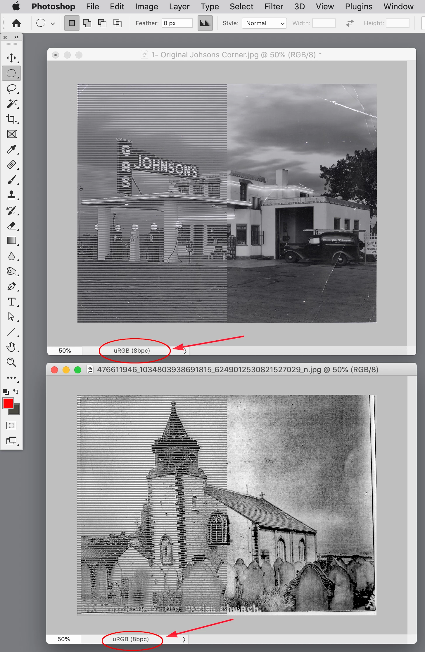This screenshot has width=425, height=652.
Task: Select the Crop tool
Action: click(x=11, y=119)
